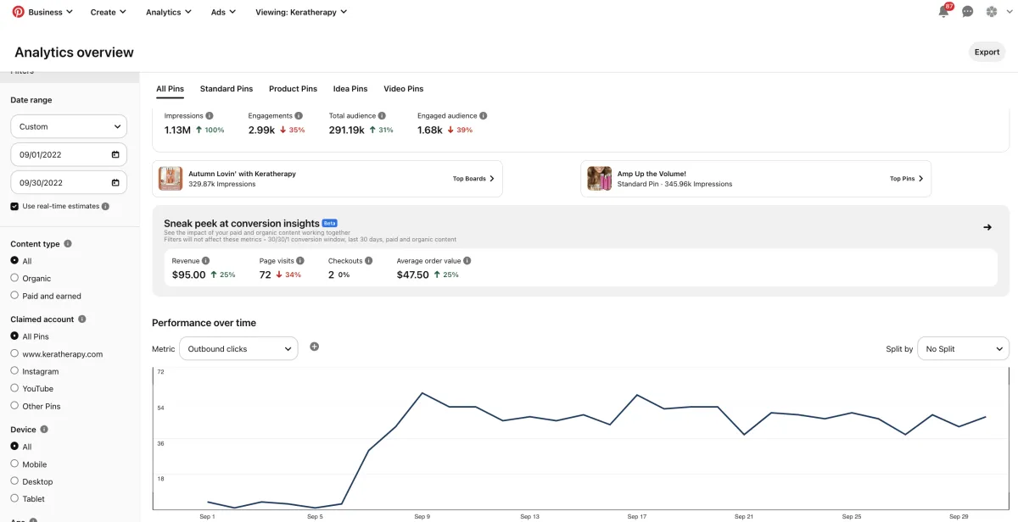This screenshot has height=522, width=1018.
Task: Switch to the Video Pins tab
Action: pyautogui.click(x=404, y=89)
